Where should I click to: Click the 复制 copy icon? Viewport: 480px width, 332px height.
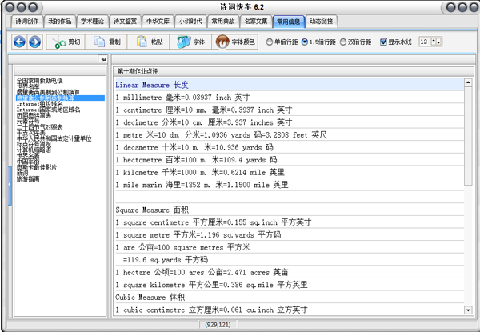point(99,42)
